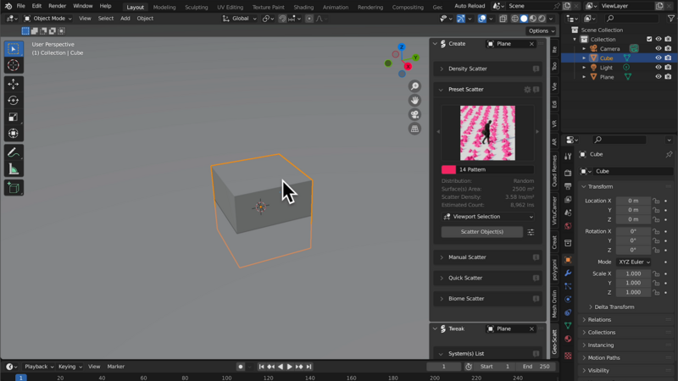This screenshot has height=381, width=678.
Task: Disable Cube in renders camera icon
Action: click(x=668, y=58)
